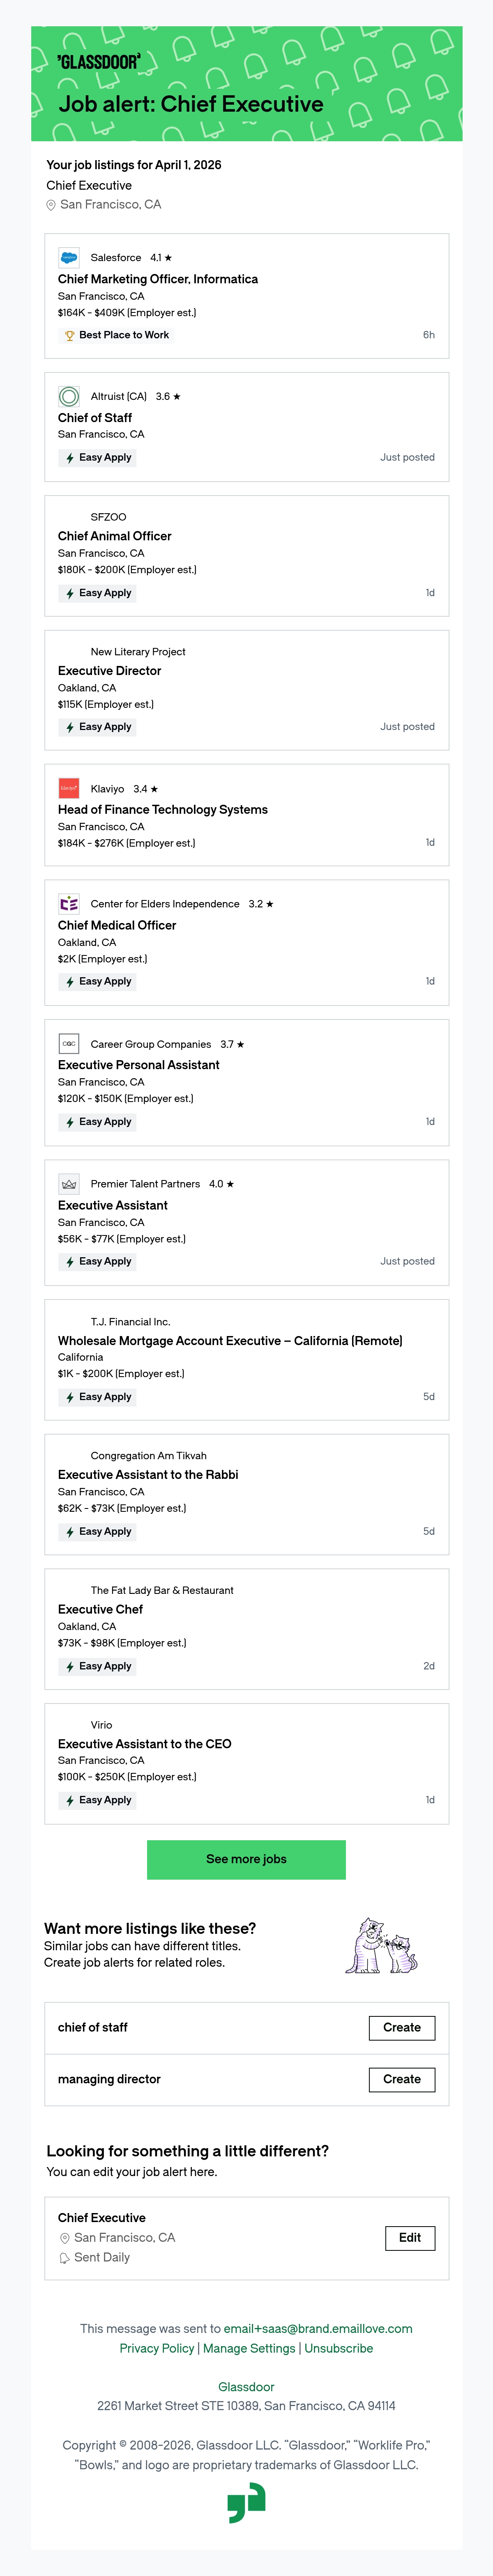This screenshot has height=2576, width=493.
Task: Click the Altruist green circle logo
Action: (x=69, y=396)
